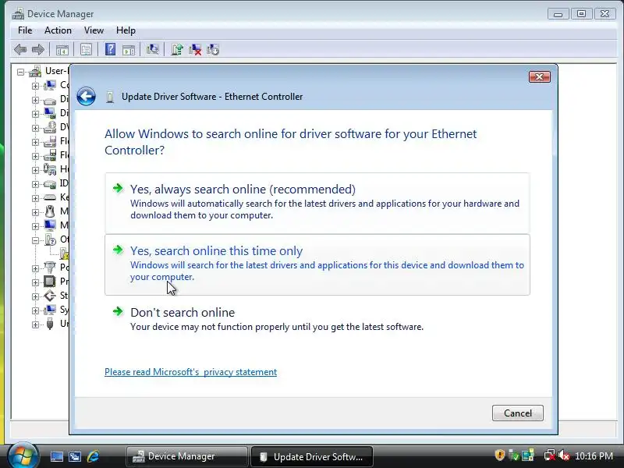
Task: Expand the Storage controllers node plus box
Action: click(35, 296)
